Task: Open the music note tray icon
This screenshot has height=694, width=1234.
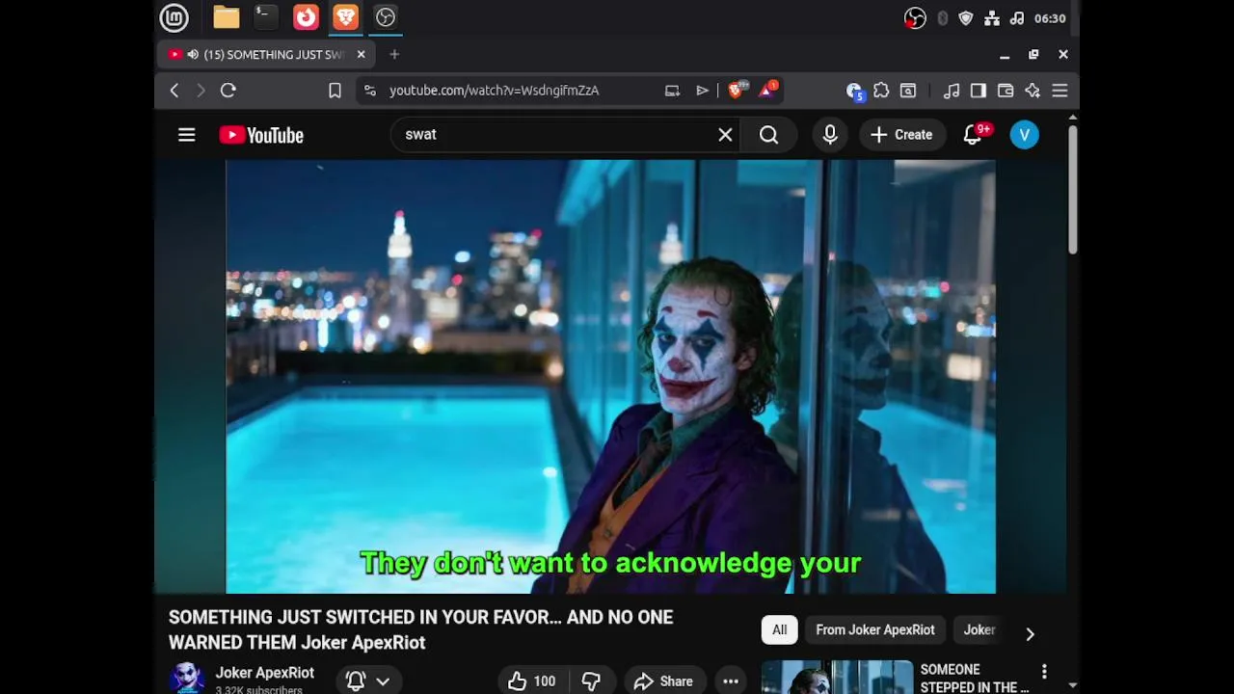Action: [x=1017, y=18]
